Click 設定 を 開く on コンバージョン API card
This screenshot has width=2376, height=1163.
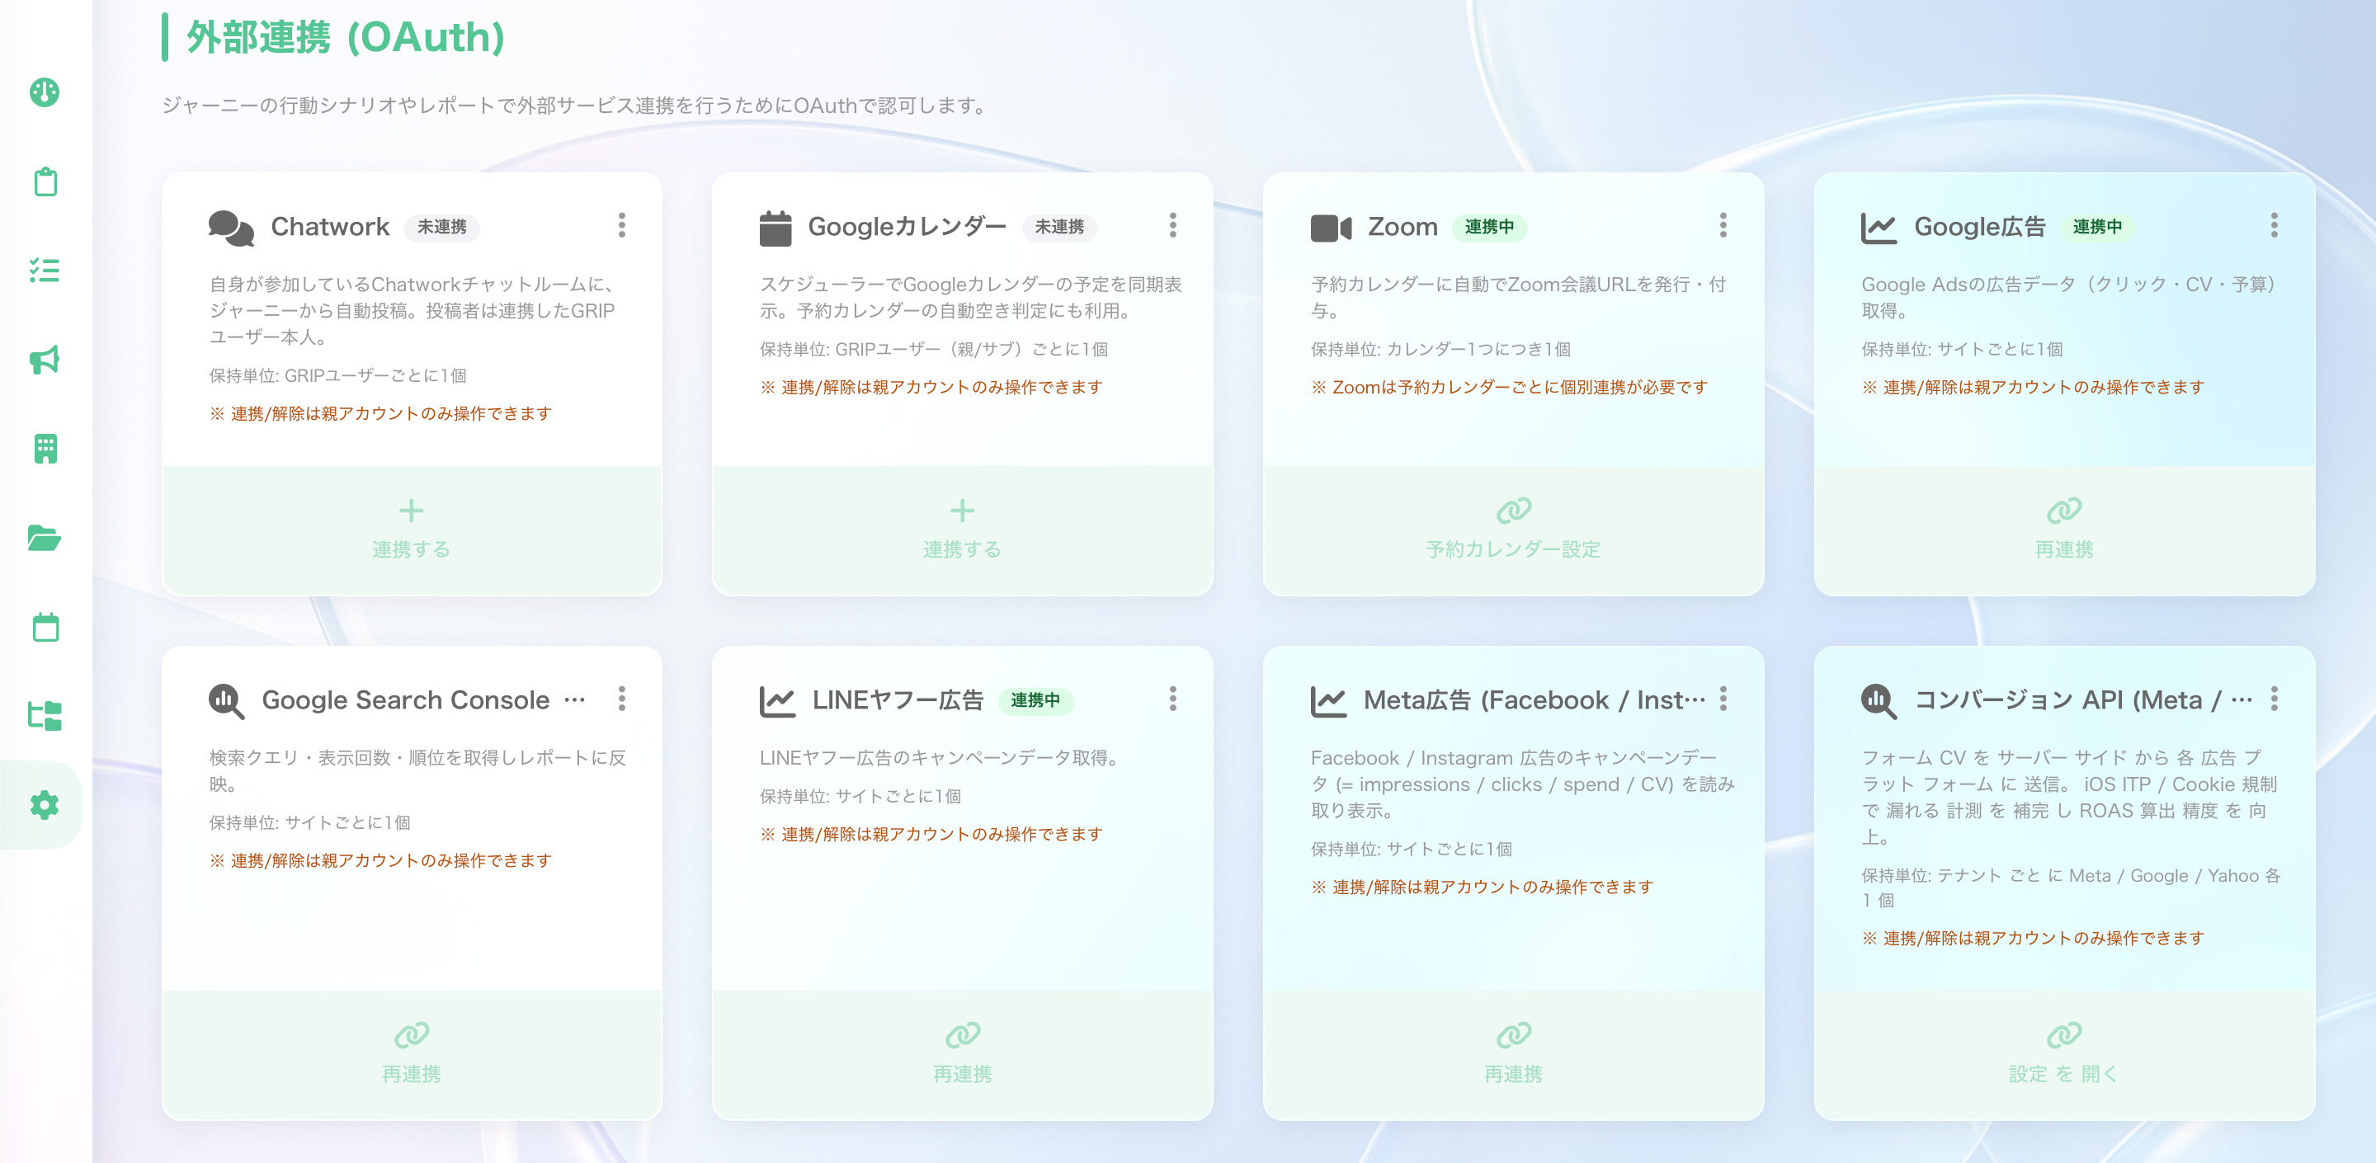click(x=2064, y=1055)
